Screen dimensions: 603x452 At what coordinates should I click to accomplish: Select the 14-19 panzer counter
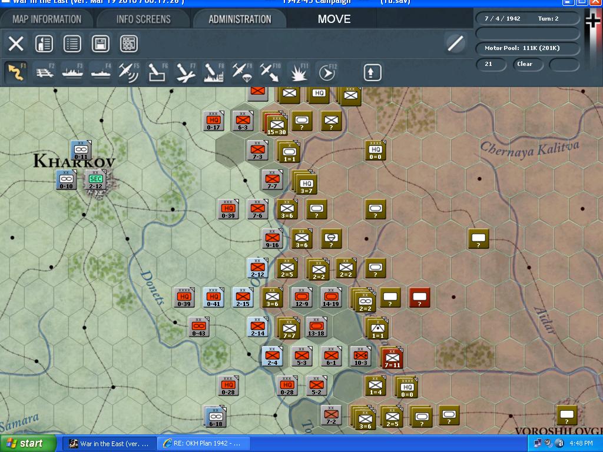[x=331, y=297]
